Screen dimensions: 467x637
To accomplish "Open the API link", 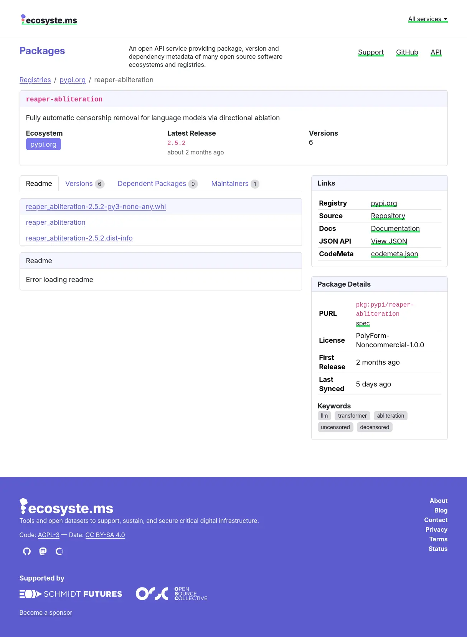I will [436, 52].
